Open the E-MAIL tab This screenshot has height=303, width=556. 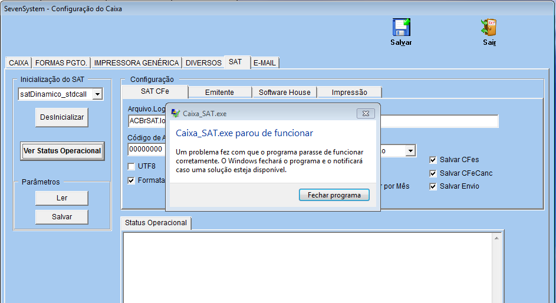coord(265,62)
